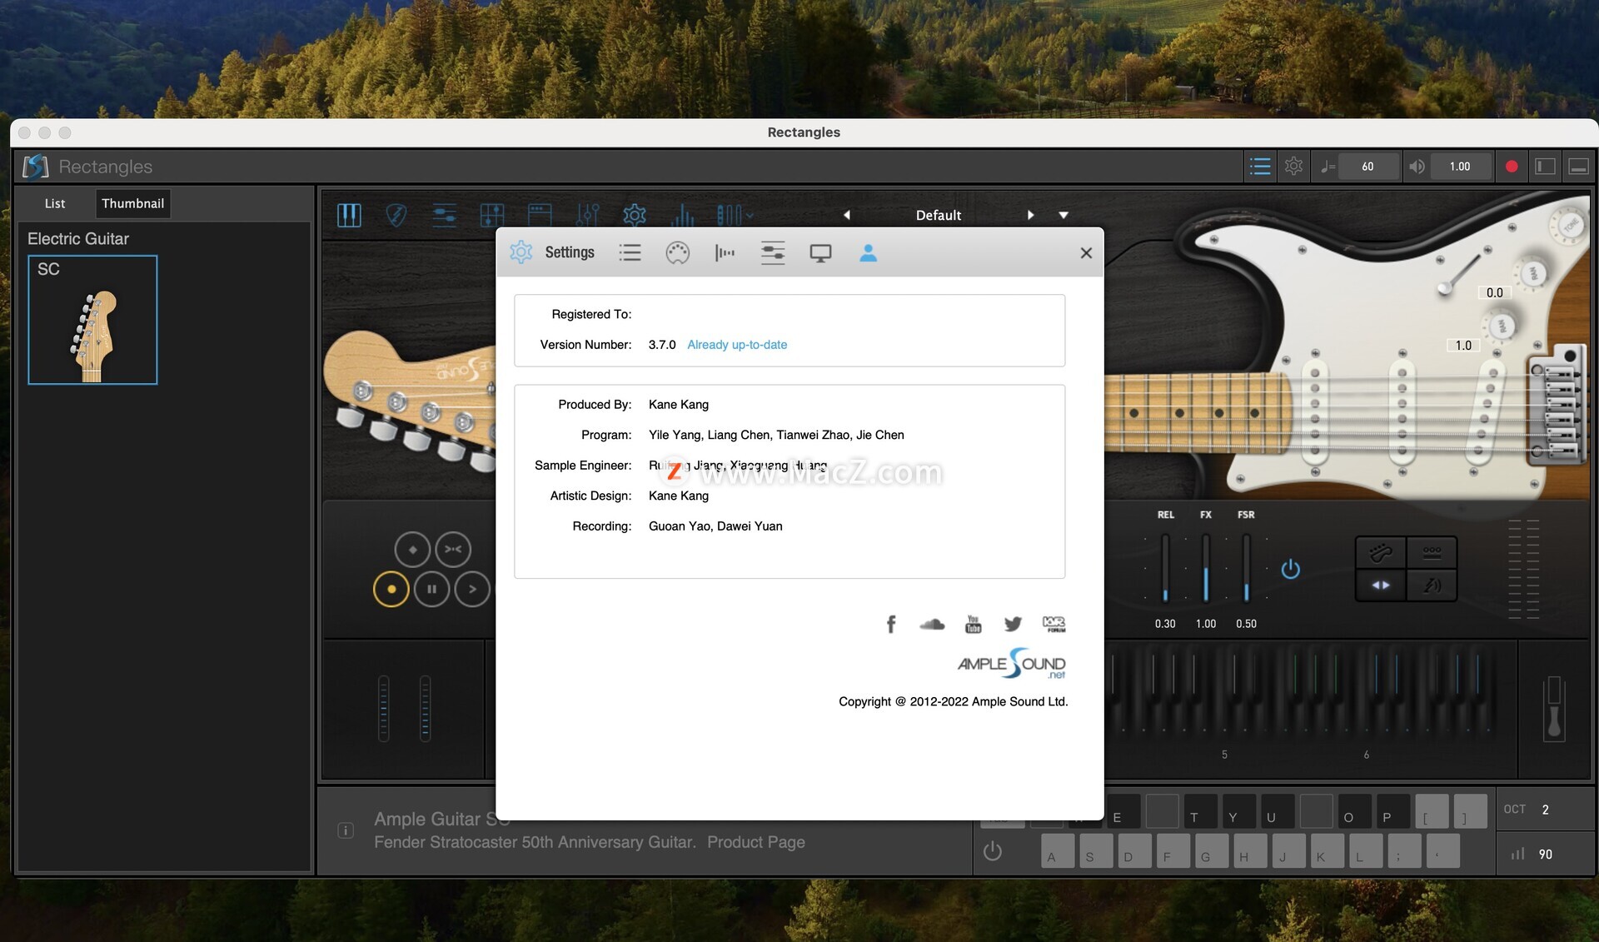Toggle the guitar headstock mode button
Image resolution: width=1599 pixels, height=942 pixels.
[1381, 552]
